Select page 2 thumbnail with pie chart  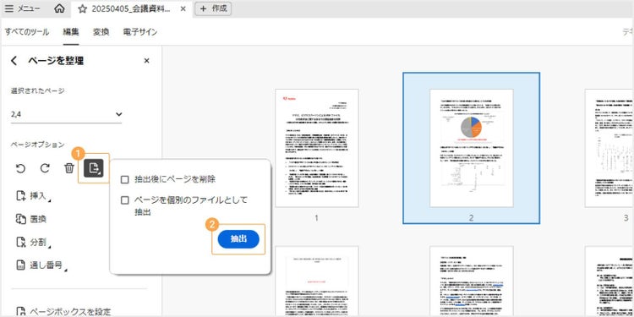tap(472, 148)
